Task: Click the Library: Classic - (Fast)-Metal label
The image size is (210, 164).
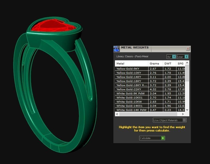Action: pyautogui.click(x=132, y=56)
